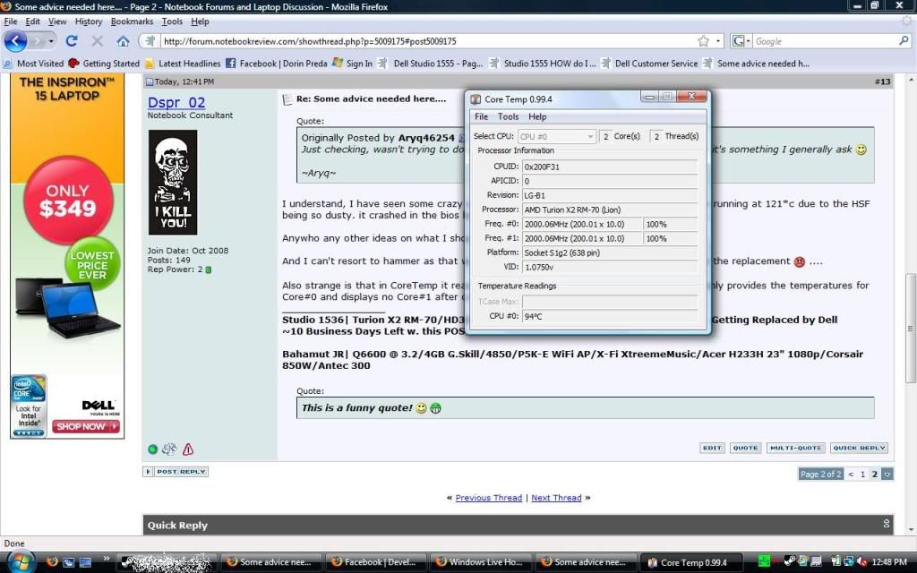Select Processor field AMD Turion X2 RM-70
This screenshot has width=917, height=573.
[x=610, y=210]
